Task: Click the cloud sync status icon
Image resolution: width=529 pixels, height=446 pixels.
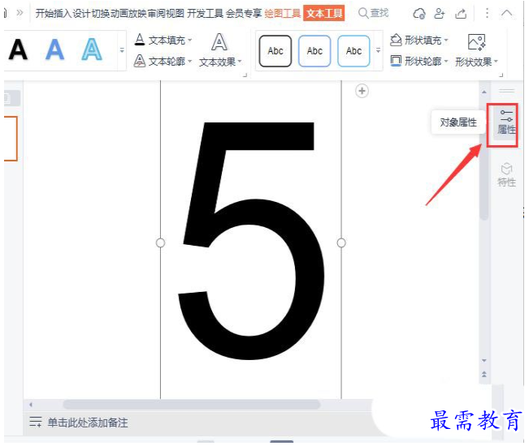Action: [x=418, y=14]
